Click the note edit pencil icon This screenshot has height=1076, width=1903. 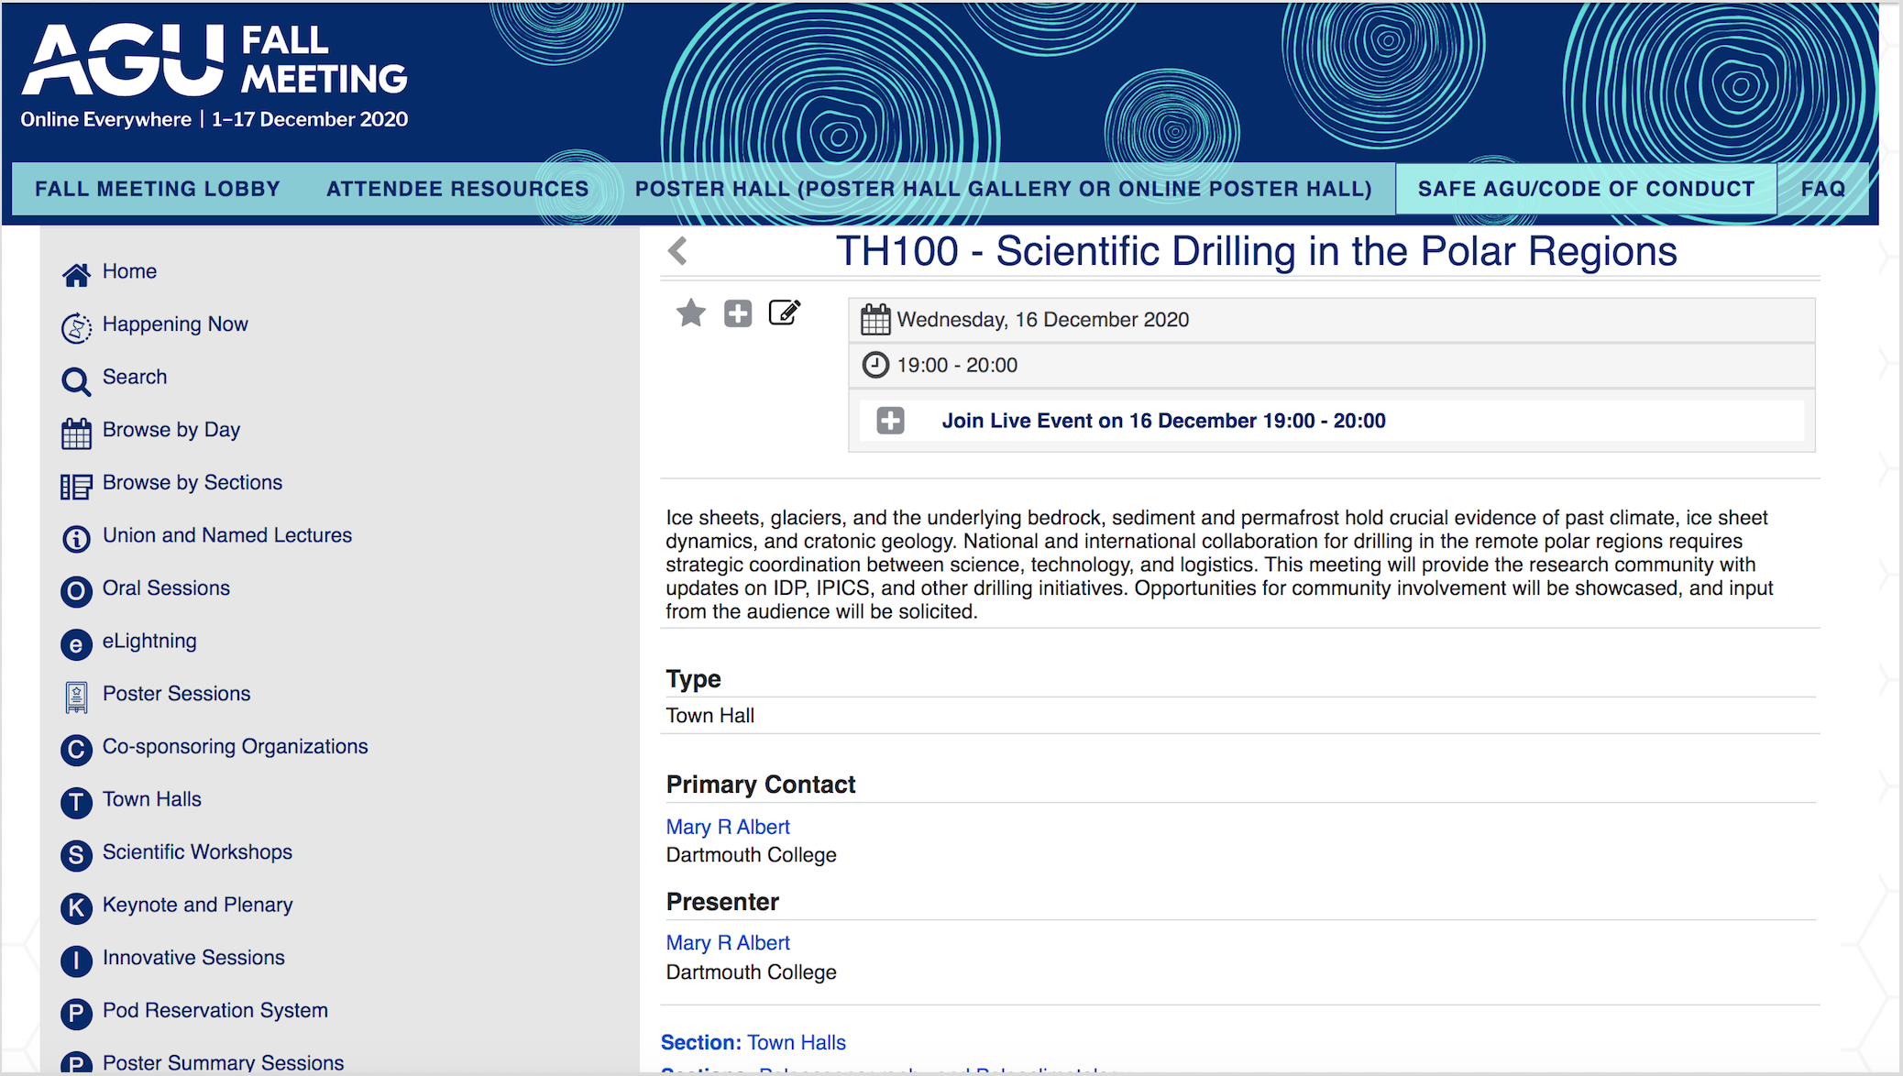784,313
